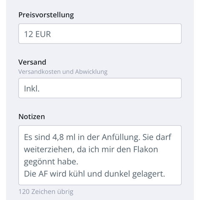The height and width of the screenshot is (200, 200).
Task: Place cursor on word gelagert
Action: pyautogui.click(x=148, y=174)
